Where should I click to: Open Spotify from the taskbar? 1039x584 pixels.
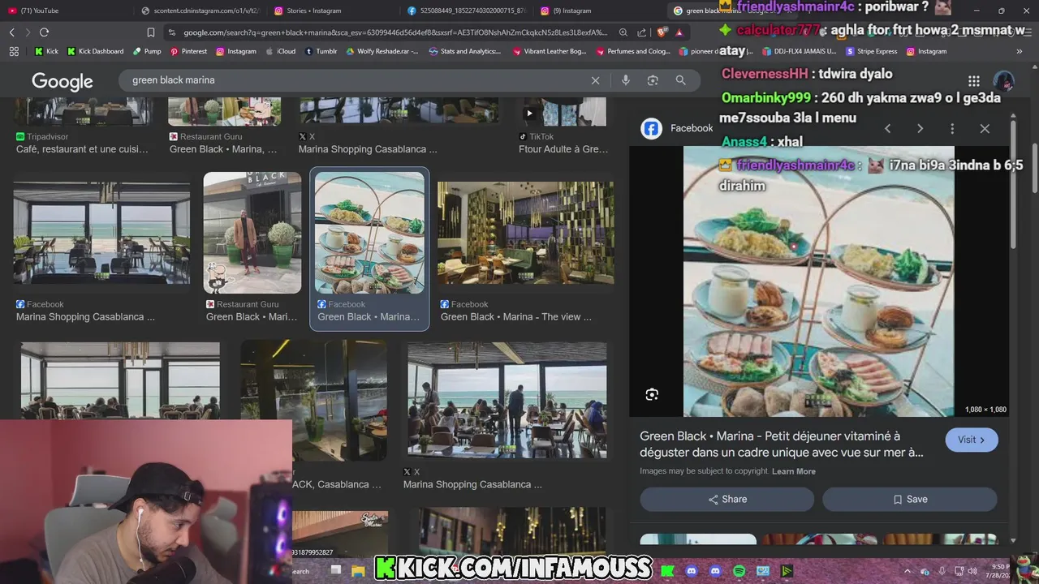739,571
